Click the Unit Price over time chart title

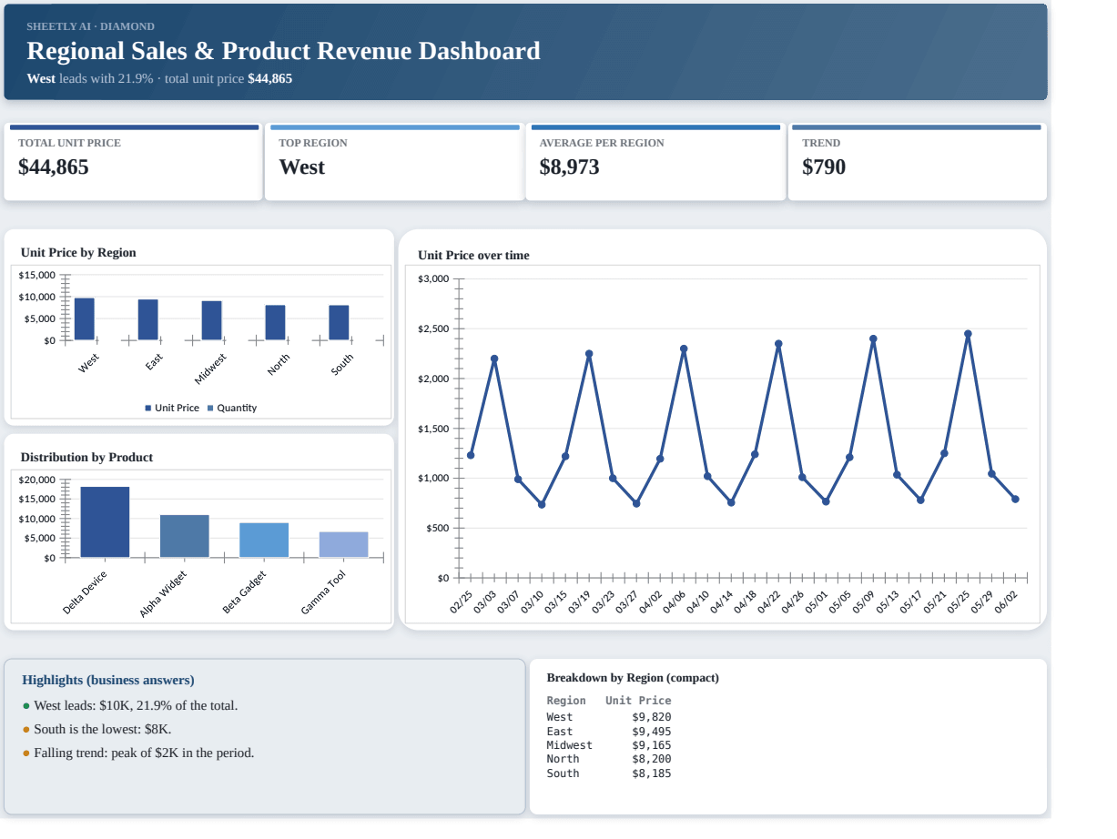point(473,255)
